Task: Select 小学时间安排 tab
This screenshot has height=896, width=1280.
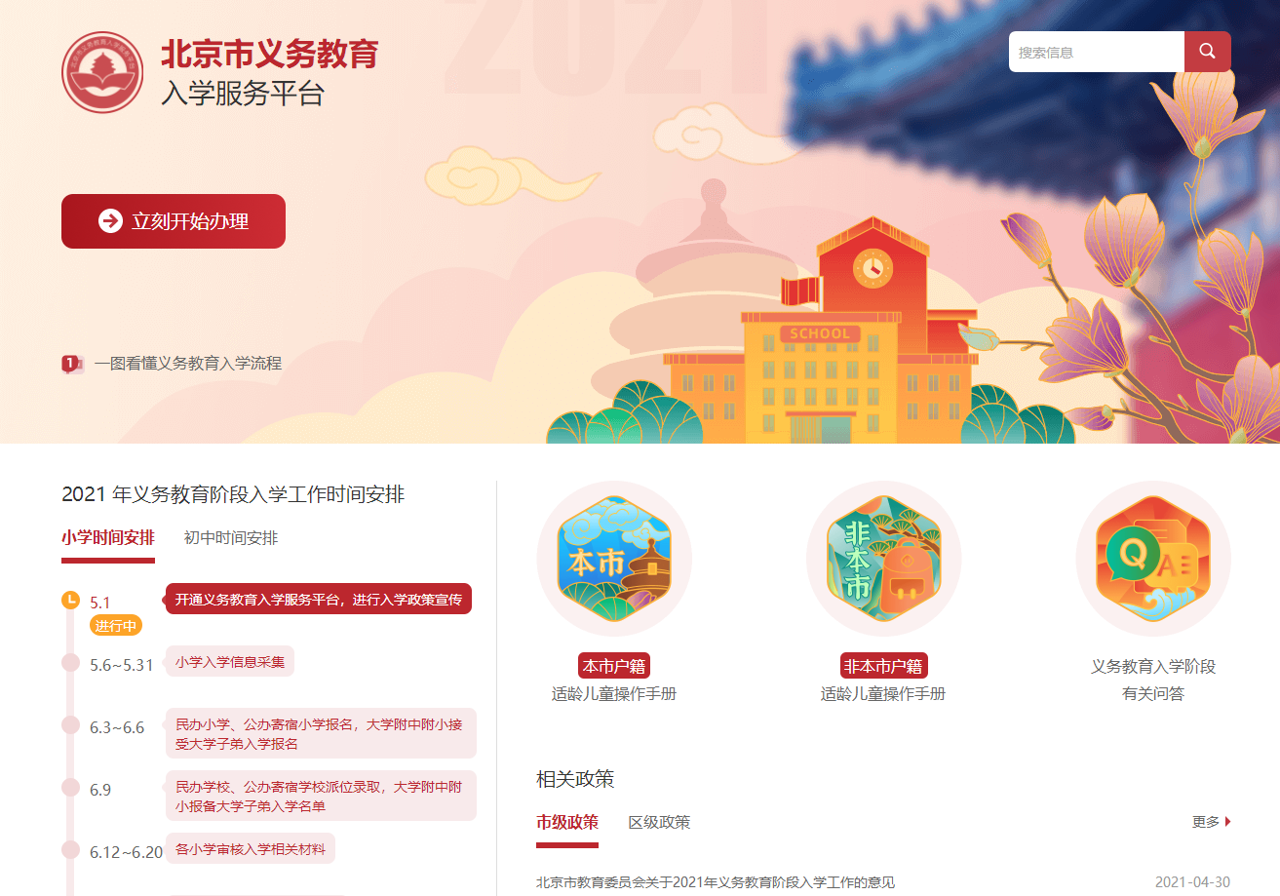Action: [108, 538]
